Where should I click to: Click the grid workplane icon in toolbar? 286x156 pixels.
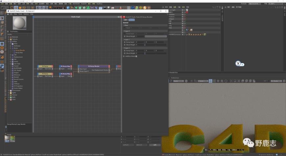point(129,8)
